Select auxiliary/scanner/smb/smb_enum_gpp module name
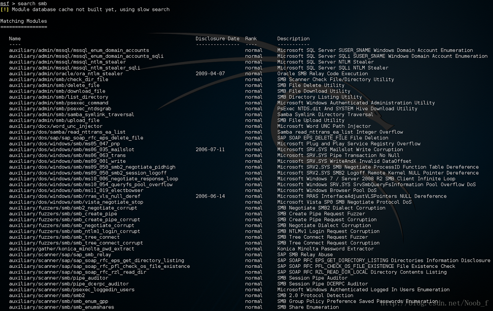Image resolution: width=493 pixels, height=311 pixels. [59, 301]
